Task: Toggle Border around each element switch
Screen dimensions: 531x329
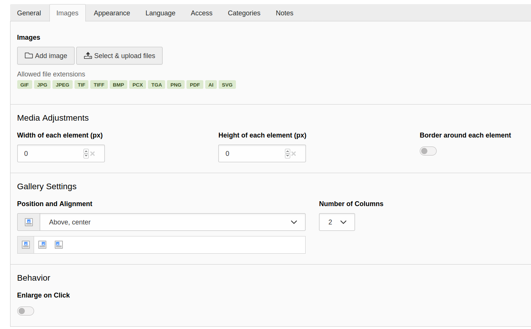Action: click(x=428, y=151)
